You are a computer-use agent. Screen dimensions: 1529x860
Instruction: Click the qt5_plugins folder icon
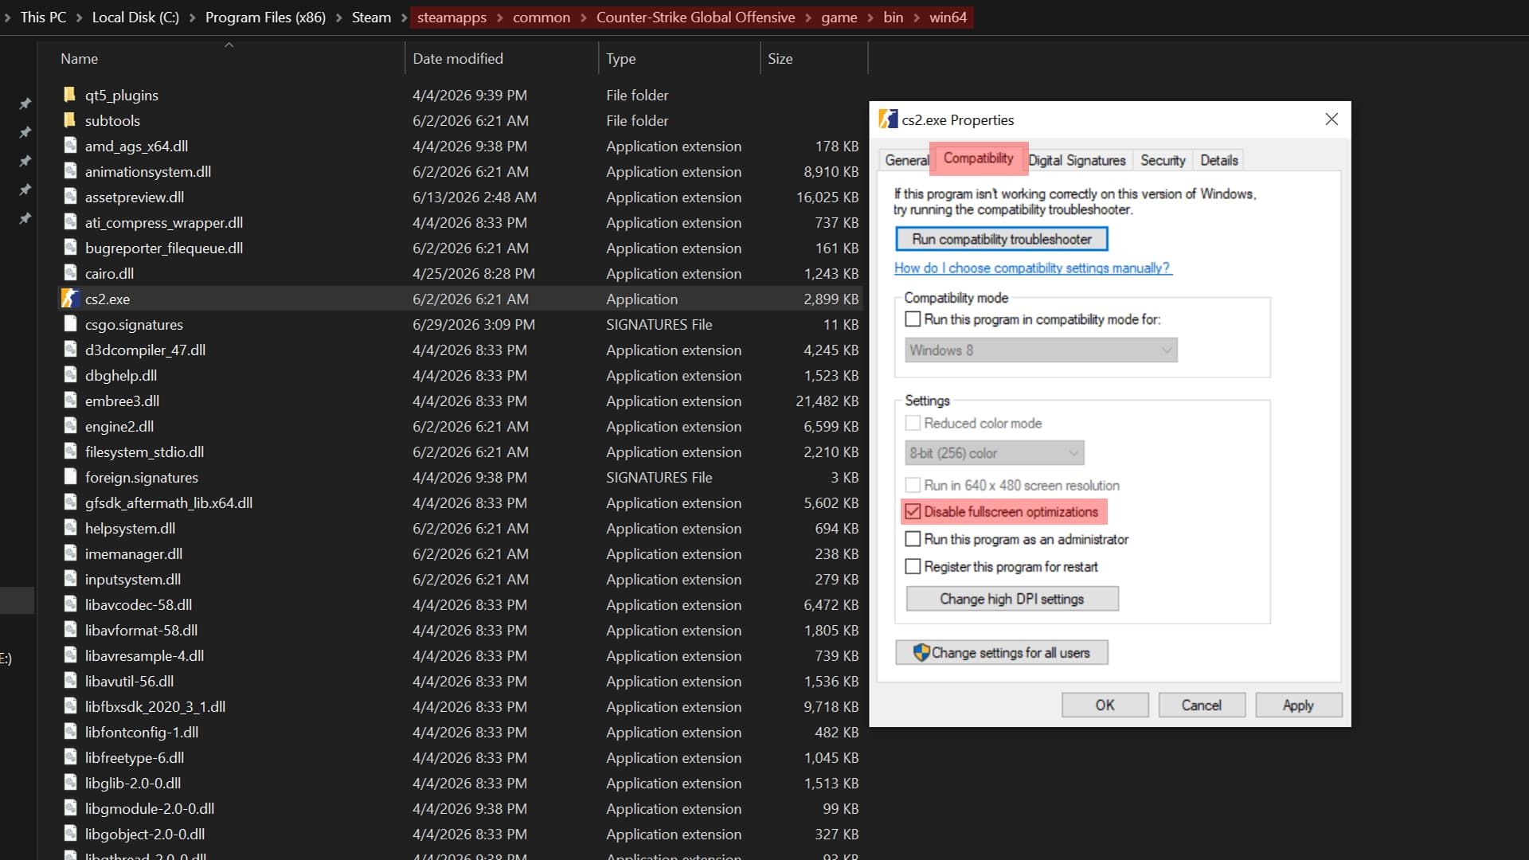point(69,95)
